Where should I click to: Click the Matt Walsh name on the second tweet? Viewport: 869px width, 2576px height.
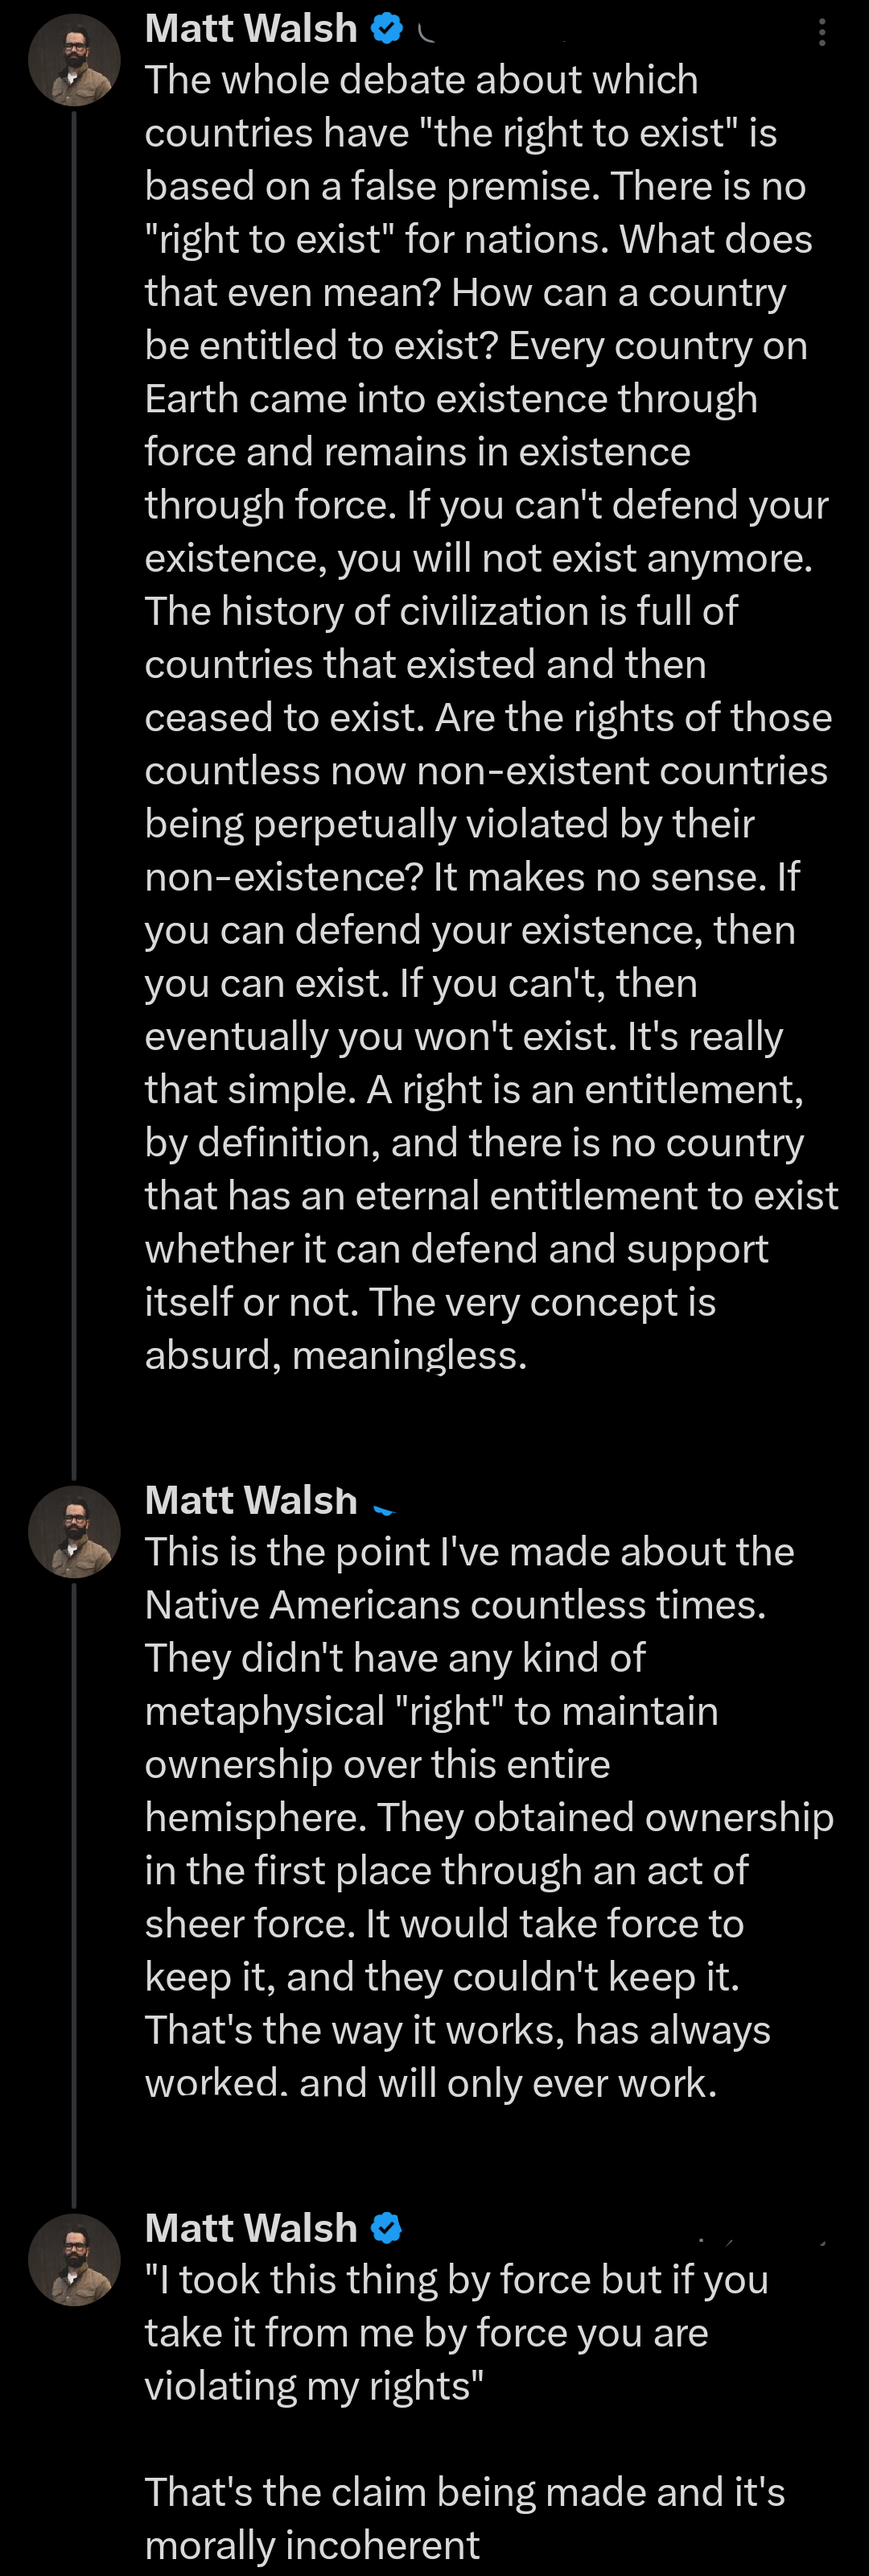pyautogui.click(x=249, y=1500)
